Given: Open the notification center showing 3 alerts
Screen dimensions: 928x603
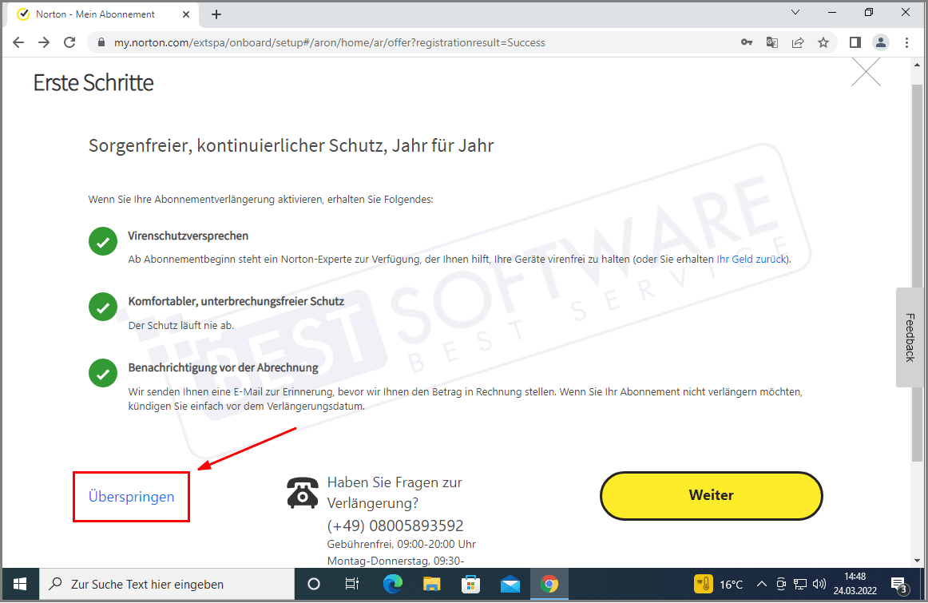Looking at the screenshot, I should 898,584.
